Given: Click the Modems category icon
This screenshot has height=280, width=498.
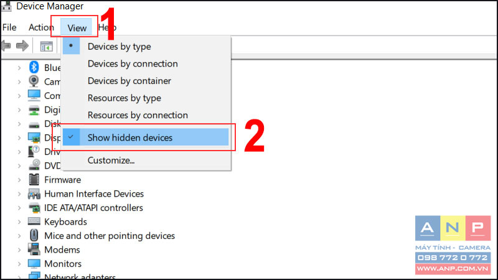Looking at the screenshot, I should [34, 250].
